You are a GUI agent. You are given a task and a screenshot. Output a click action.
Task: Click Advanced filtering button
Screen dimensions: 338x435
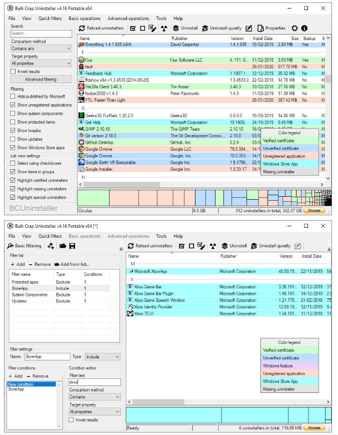[41, 80]
